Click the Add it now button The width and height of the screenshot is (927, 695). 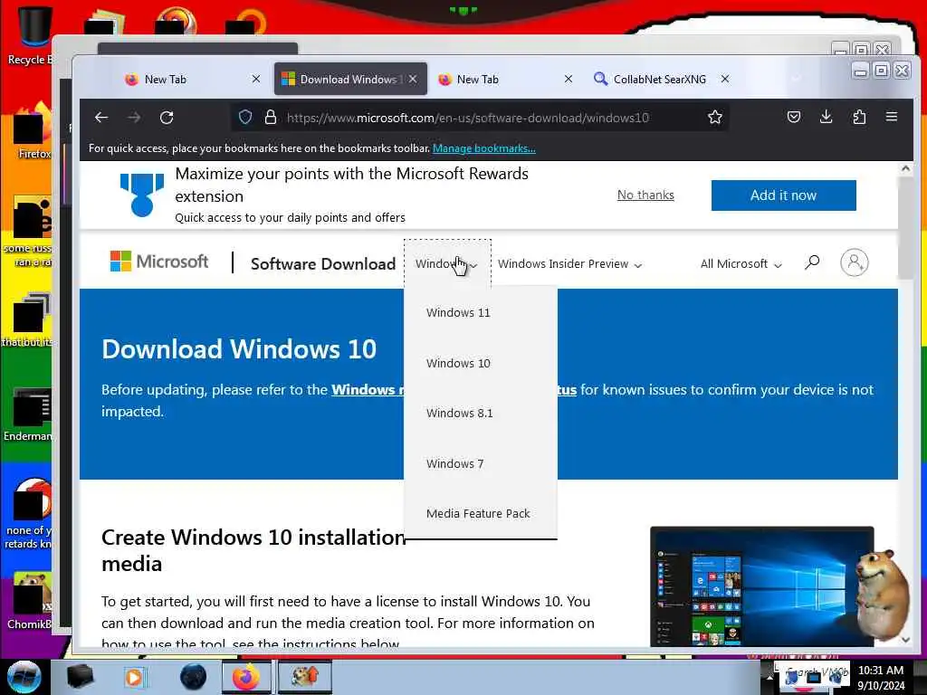(783, 195)
